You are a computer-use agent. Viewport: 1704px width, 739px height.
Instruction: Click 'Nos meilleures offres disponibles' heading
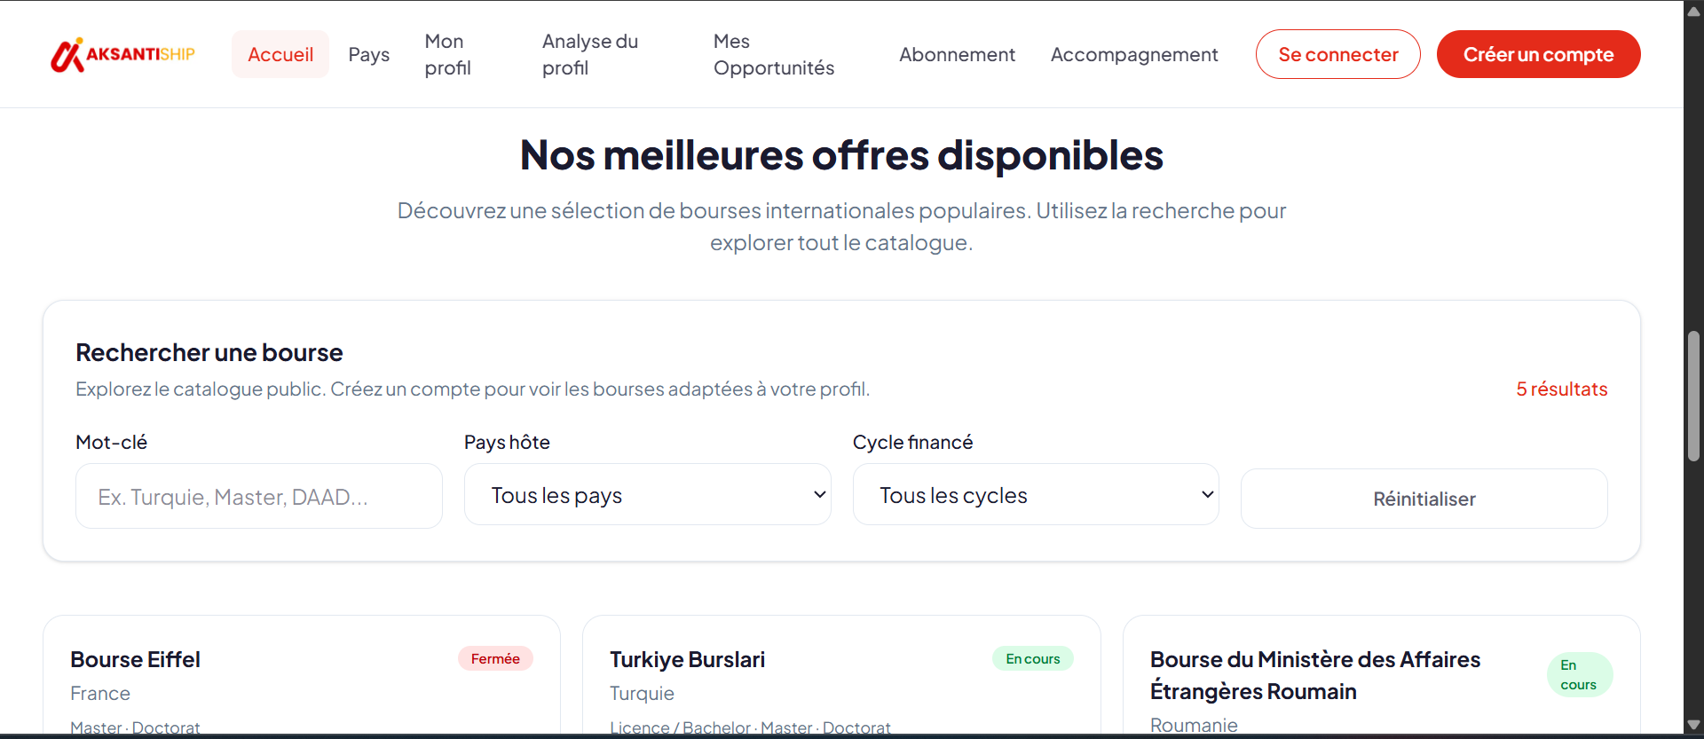841,155
